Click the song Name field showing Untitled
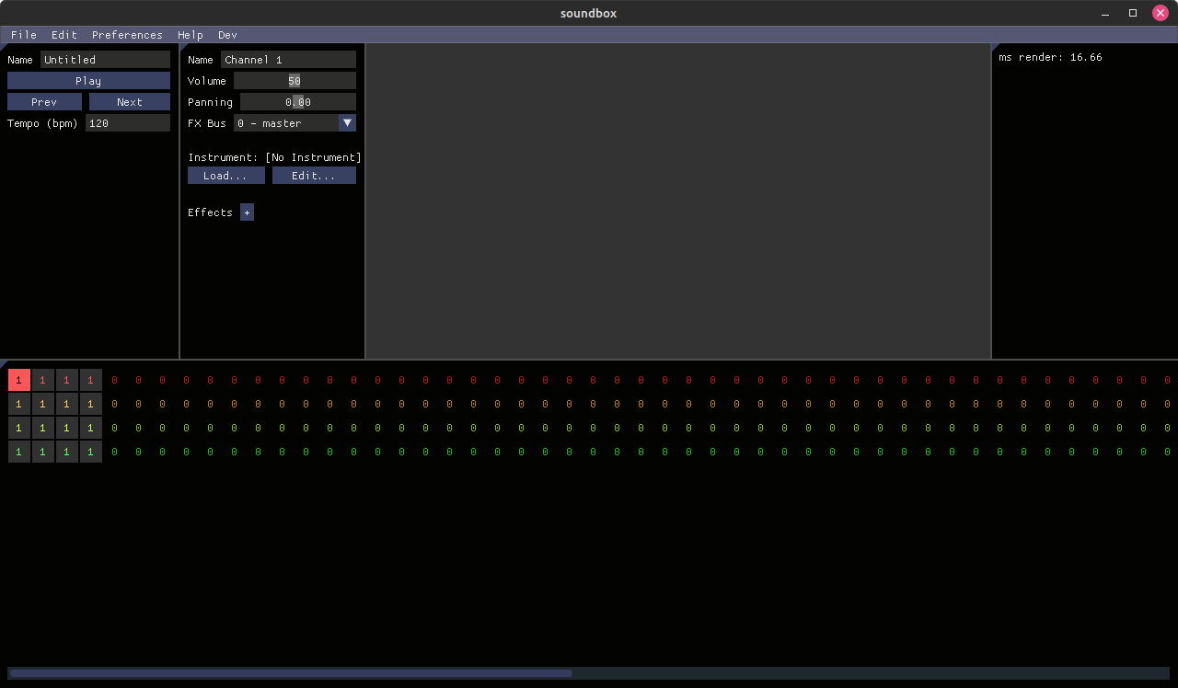The height and width of the screenshot is (688, 1178). tap(104, 59)
